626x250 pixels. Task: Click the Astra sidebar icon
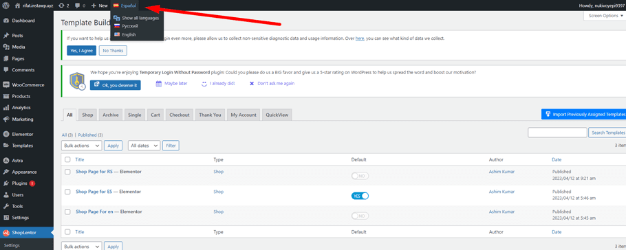[6, 161]
